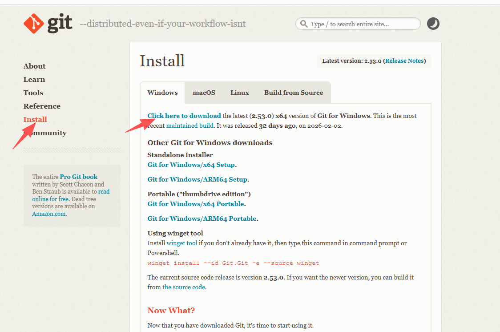Image resolution: width=500 pixels, height=332 pixels.
Task: Click the magnifying glass search icon
Action: coord(304,24)
